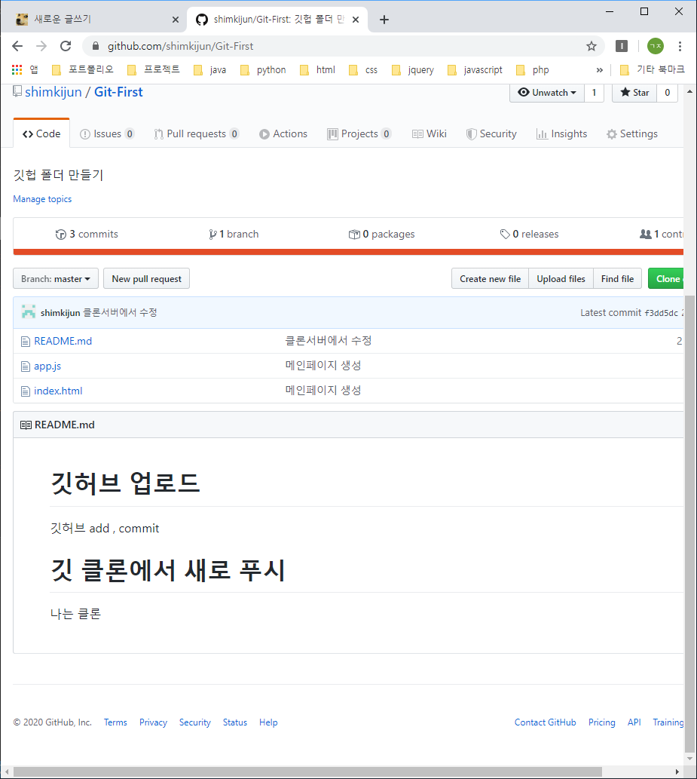697x779 pixels.
Task: Open app.js commit message 메인페이지 생성
Action: [323, 366]
